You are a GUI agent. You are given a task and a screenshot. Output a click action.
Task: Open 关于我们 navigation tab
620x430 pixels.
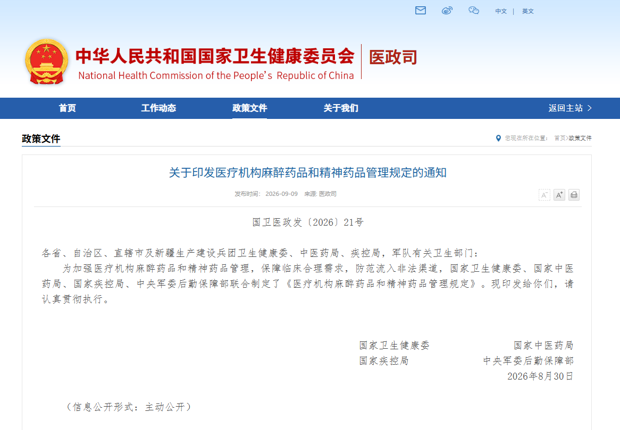341,108
